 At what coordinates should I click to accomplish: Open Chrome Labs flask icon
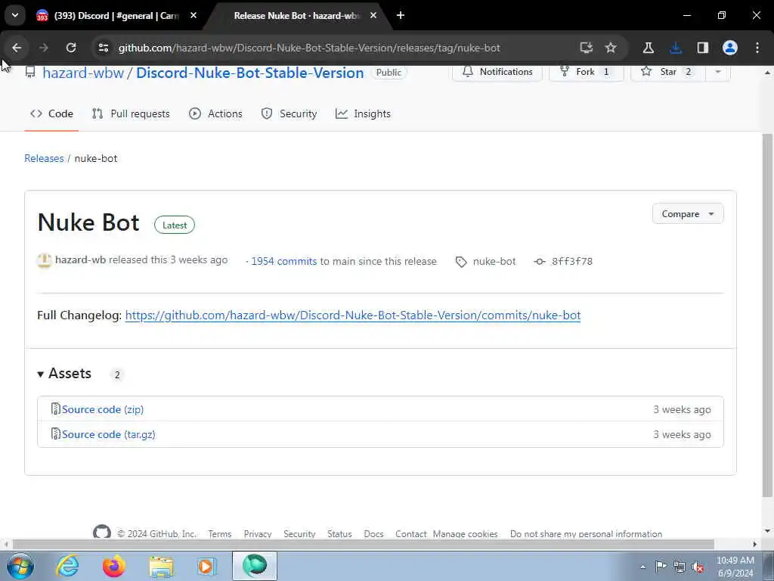tap(648, 48)
